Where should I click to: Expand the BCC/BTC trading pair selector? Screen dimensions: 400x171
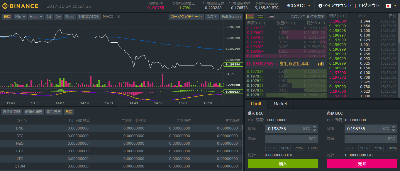coord(299,6)
